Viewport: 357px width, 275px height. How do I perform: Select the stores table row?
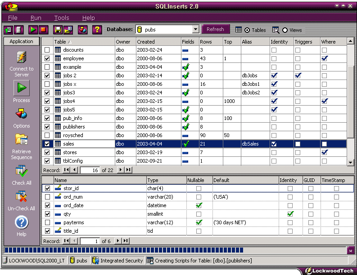194,152
